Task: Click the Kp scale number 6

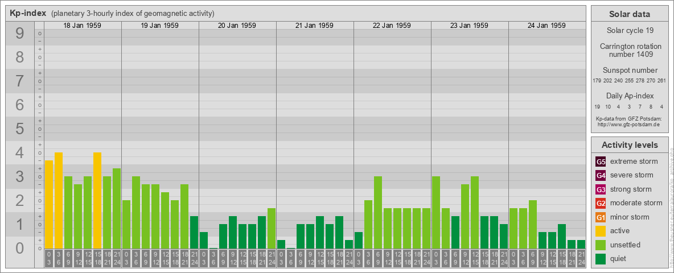Action: click(20, 105)
